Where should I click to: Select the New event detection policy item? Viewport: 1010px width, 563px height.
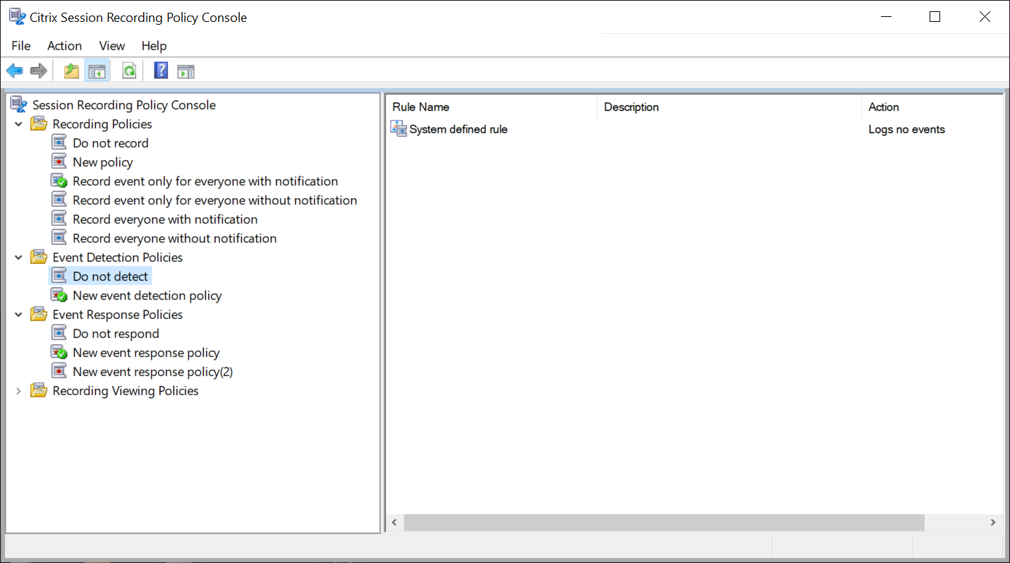pyautogui.click(x=147, y=296)
